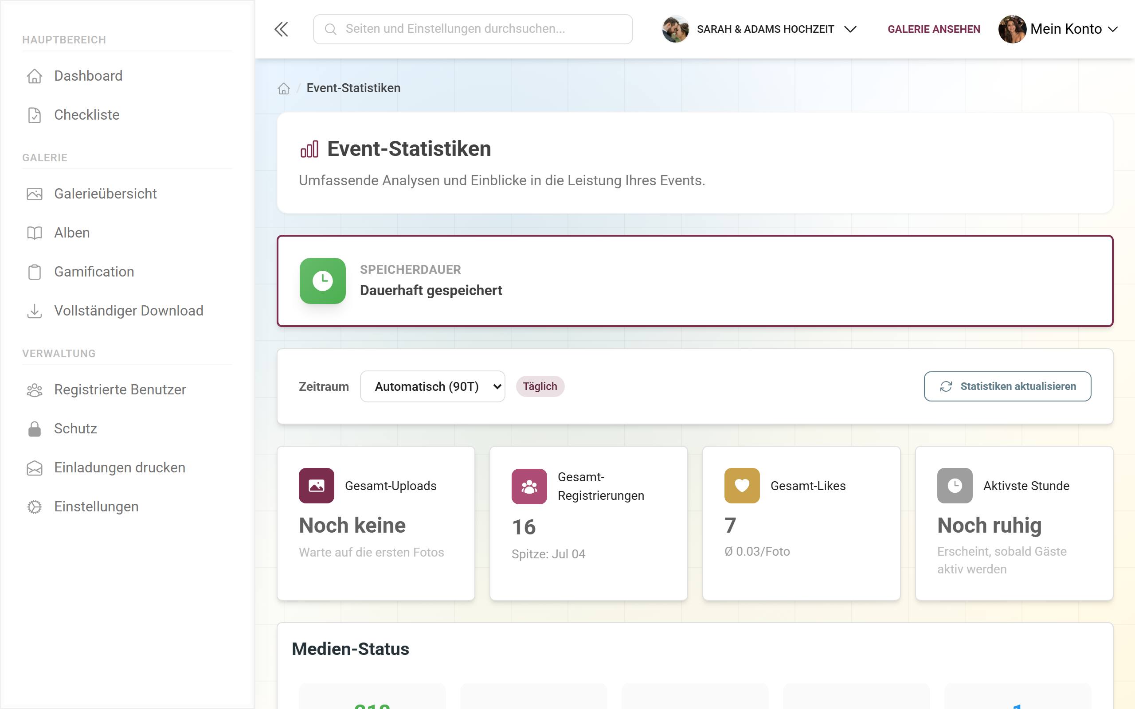Click the 7 likes count
1135x709 pixels.
[x=730, y=525]
